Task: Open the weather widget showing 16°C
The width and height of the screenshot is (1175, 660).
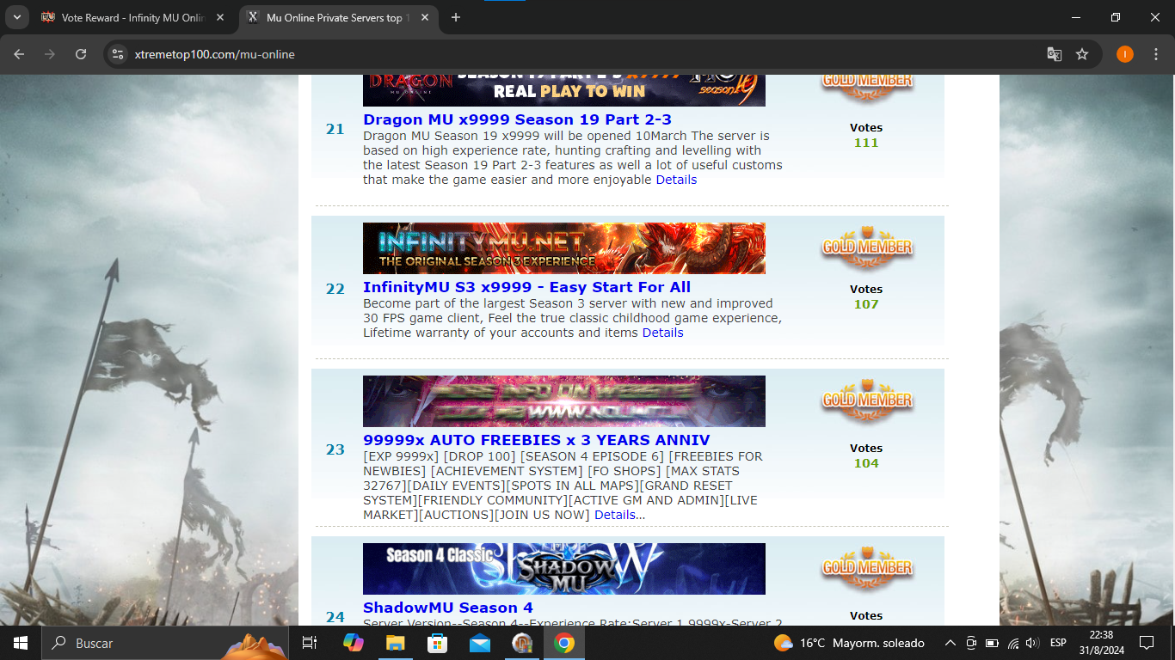Action: point(849,643)
